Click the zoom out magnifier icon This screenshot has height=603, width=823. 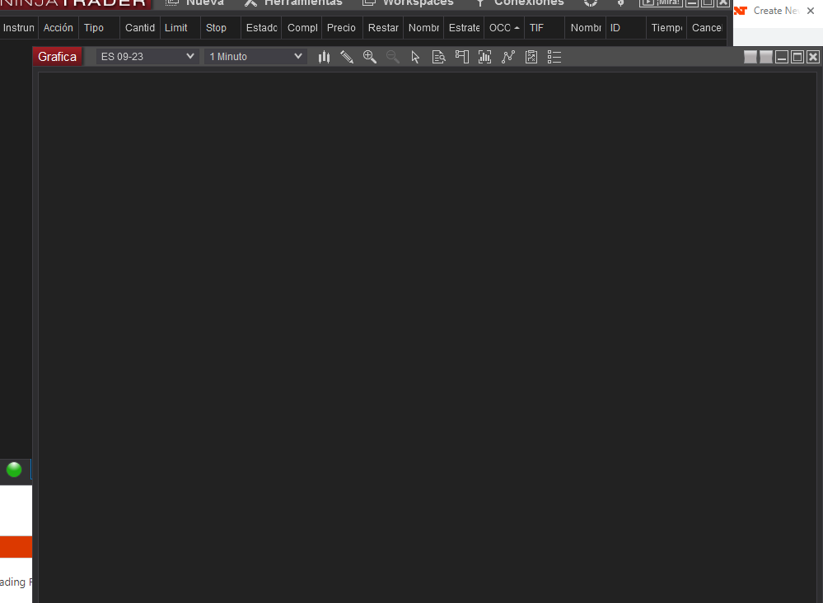click(393, 57)
